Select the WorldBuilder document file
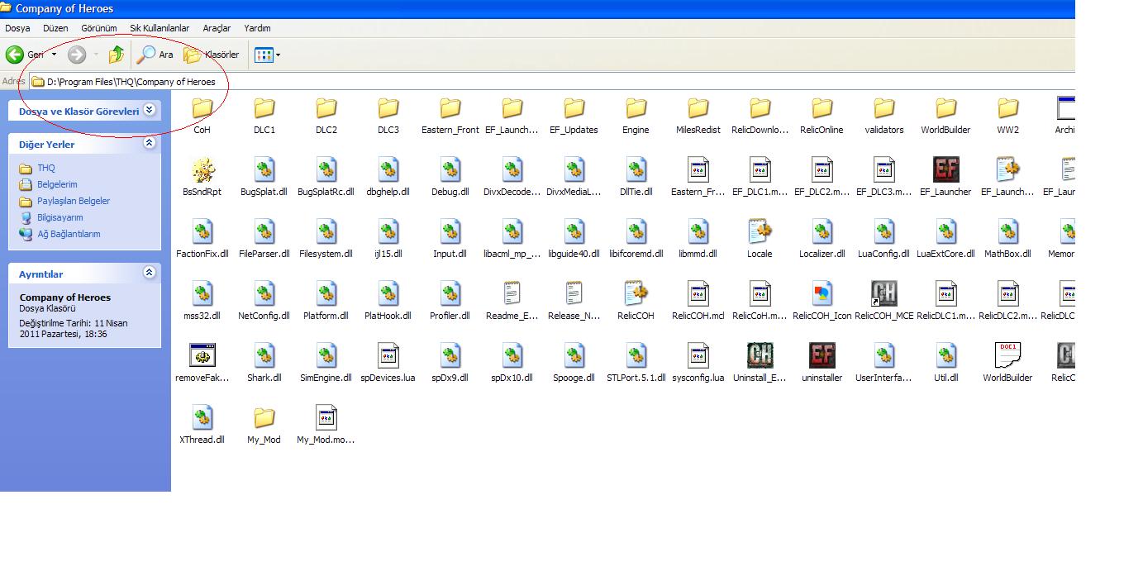The image size is (1124, 571). pos(1007,364)
